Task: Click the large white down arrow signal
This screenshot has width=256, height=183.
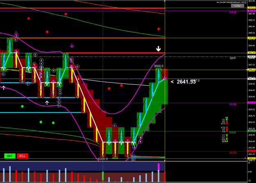Action: (x=159, y=49)
